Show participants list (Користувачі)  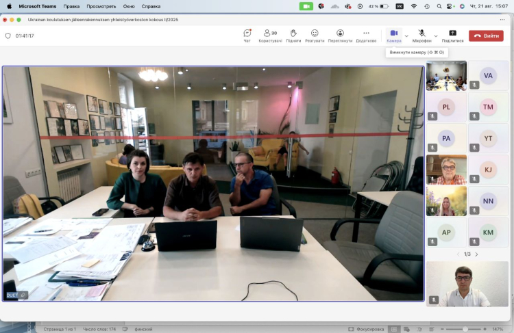point(269,34)
